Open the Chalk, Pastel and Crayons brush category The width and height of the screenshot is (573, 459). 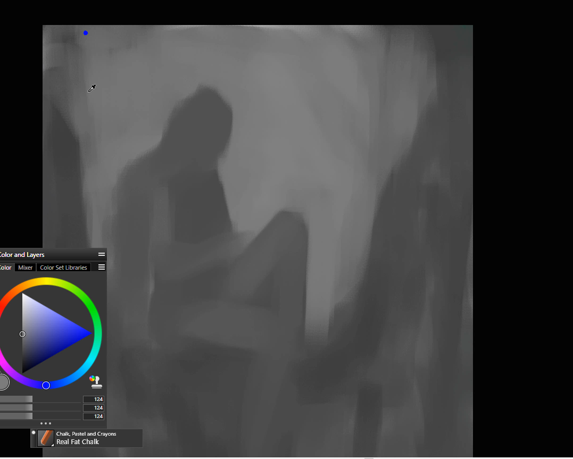86,434
